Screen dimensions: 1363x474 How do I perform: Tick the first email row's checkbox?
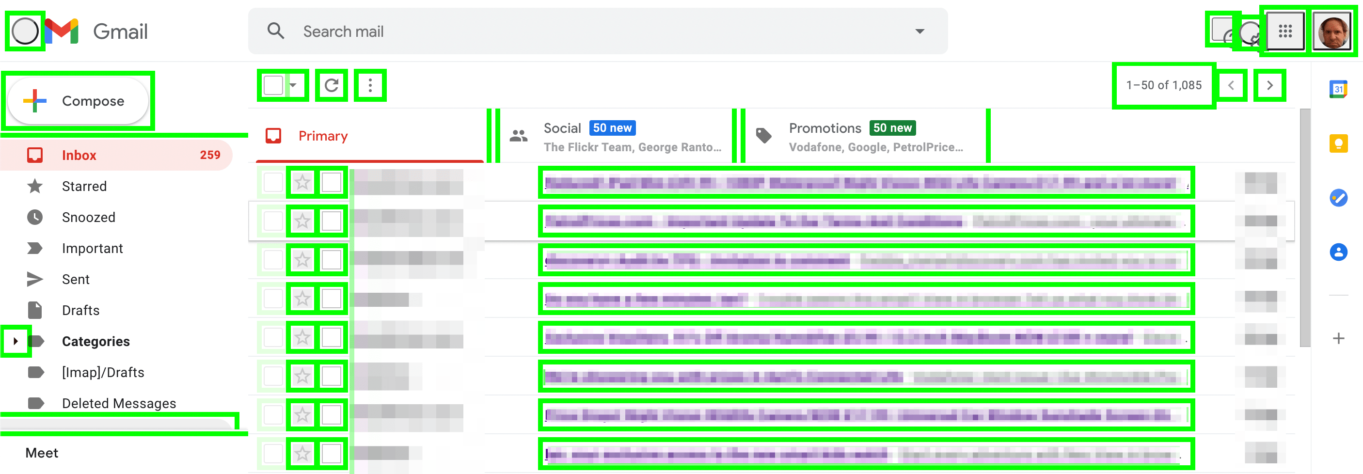tap(273, 183)
